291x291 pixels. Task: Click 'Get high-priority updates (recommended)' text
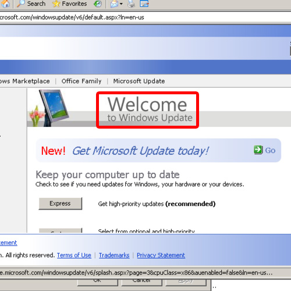pos(157,204)
